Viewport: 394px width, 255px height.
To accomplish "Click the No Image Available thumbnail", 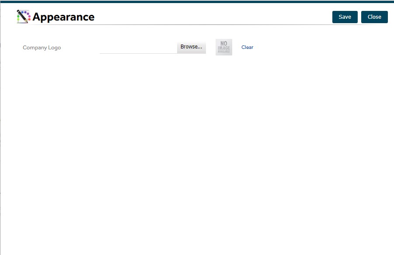I will tap(223, 47).
